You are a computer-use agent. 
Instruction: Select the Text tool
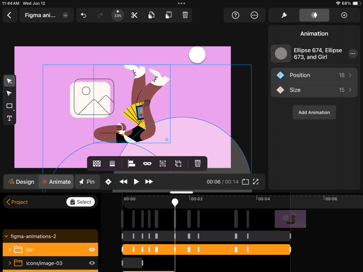tap(9, 119)
